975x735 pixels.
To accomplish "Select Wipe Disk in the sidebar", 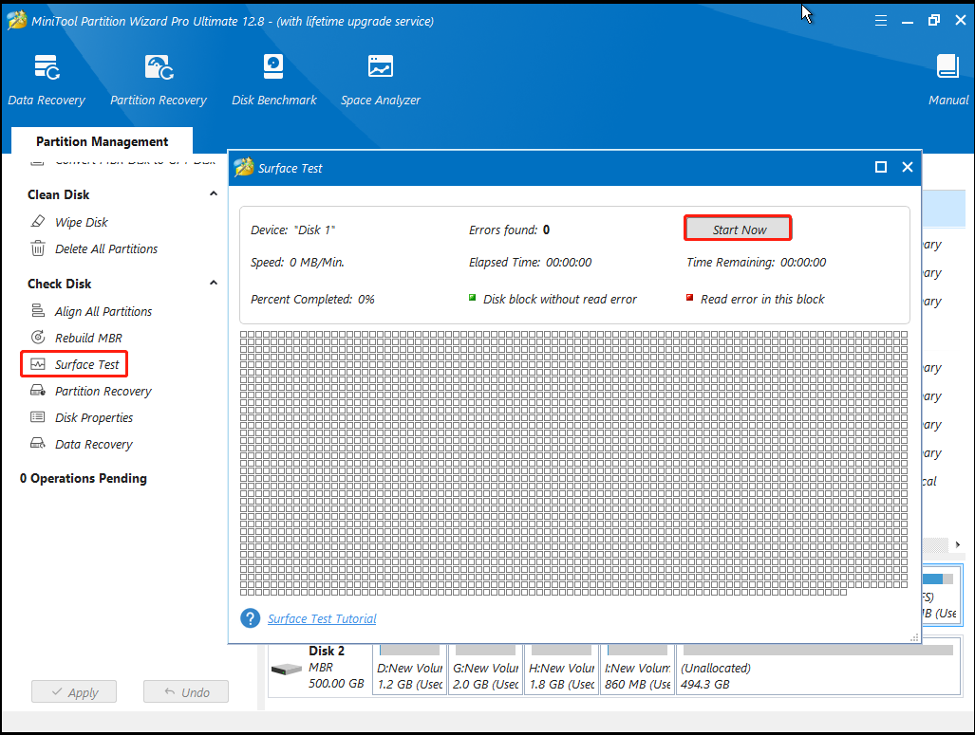I will tap(81, 222).
